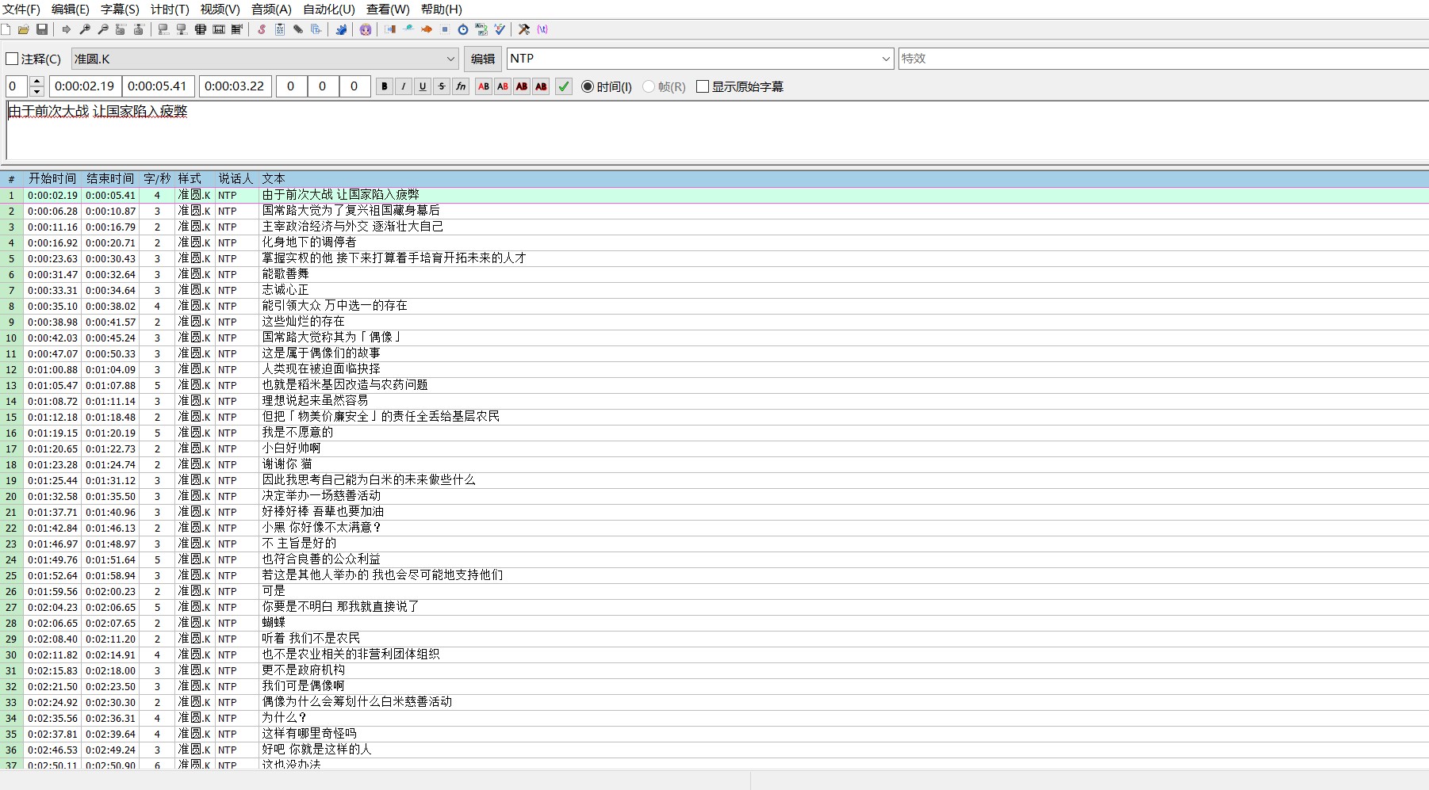
Task: Toggle underline formatting button
Action: click(423, 86)
